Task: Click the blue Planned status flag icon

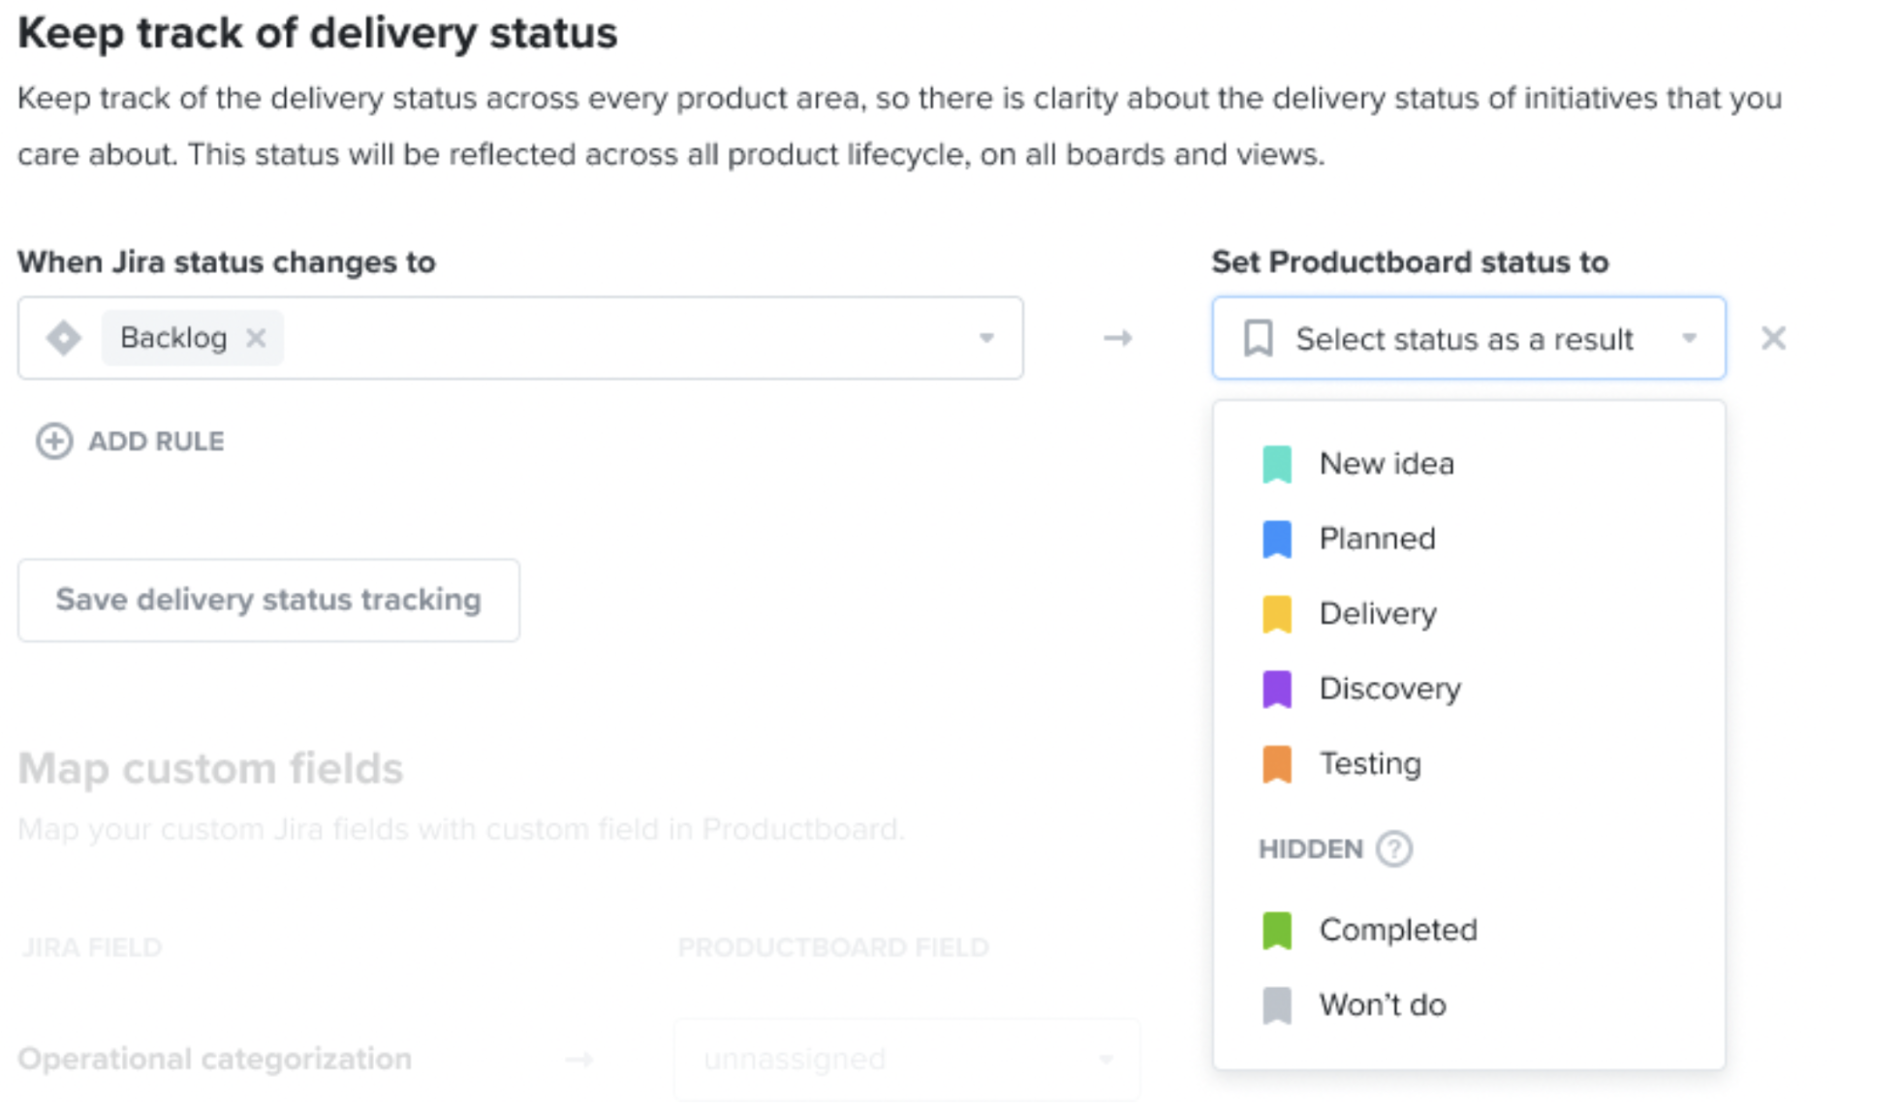Action: 1276,539
